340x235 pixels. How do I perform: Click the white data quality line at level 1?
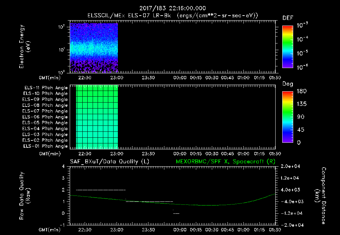pos(149,201)
